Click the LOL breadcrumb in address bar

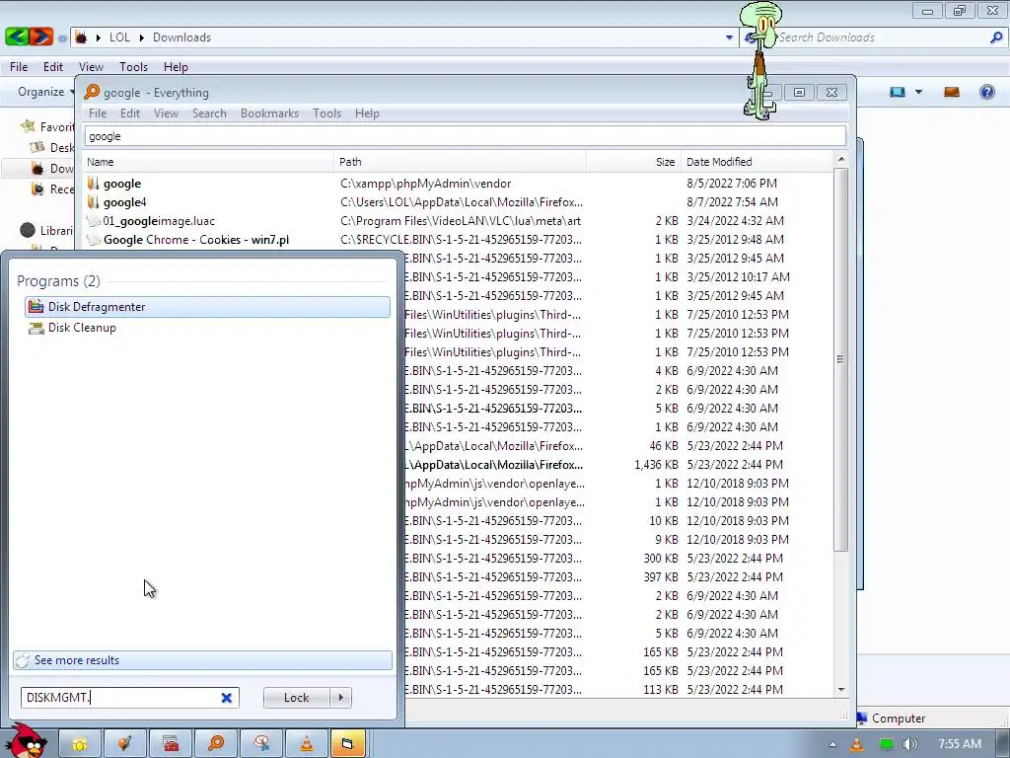(x=119, y=38)
